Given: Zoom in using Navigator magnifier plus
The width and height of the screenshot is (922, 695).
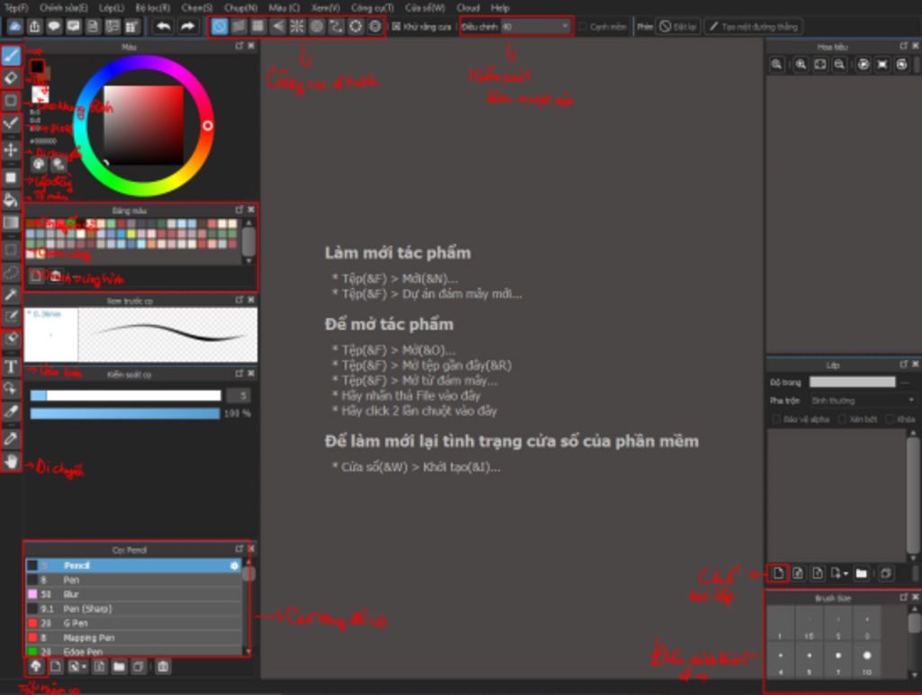Looking at the screenshot, I should click(800, 65).
